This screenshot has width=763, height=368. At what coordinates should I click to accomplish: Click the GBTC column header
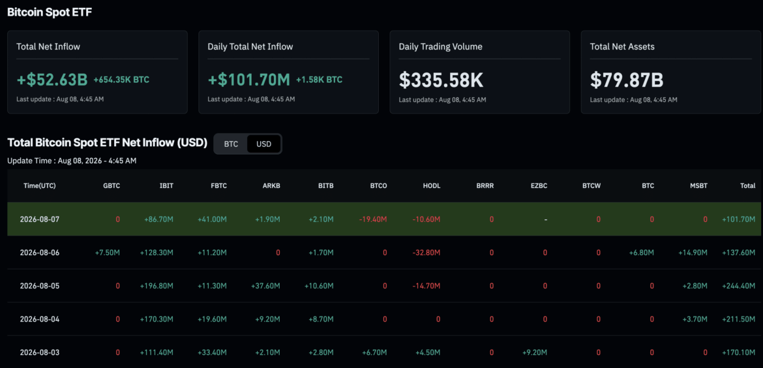111,185
